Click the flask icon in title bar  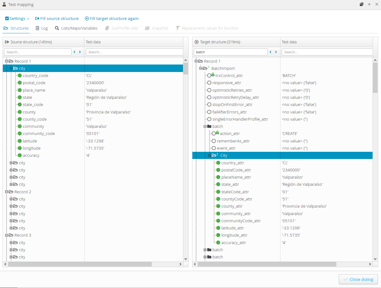pos(4,4)
